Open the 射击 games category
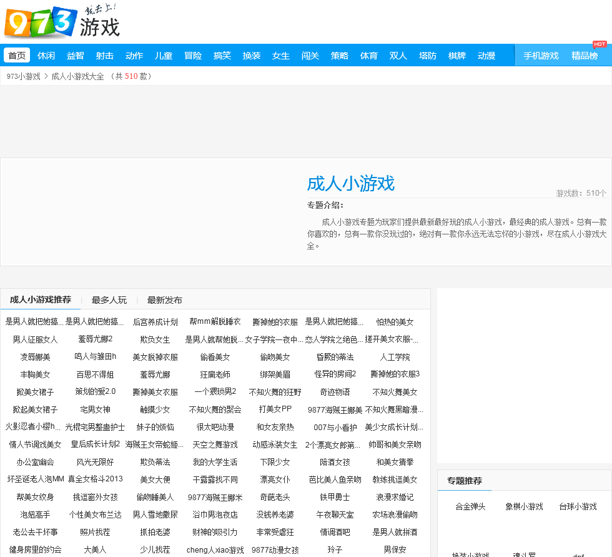 pyautogui.click(x=105, y=56)
